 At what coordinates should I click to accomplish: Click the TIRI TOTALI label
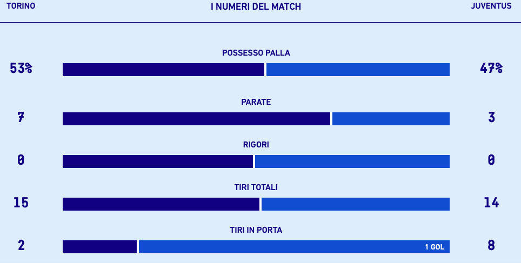[256, 187]
